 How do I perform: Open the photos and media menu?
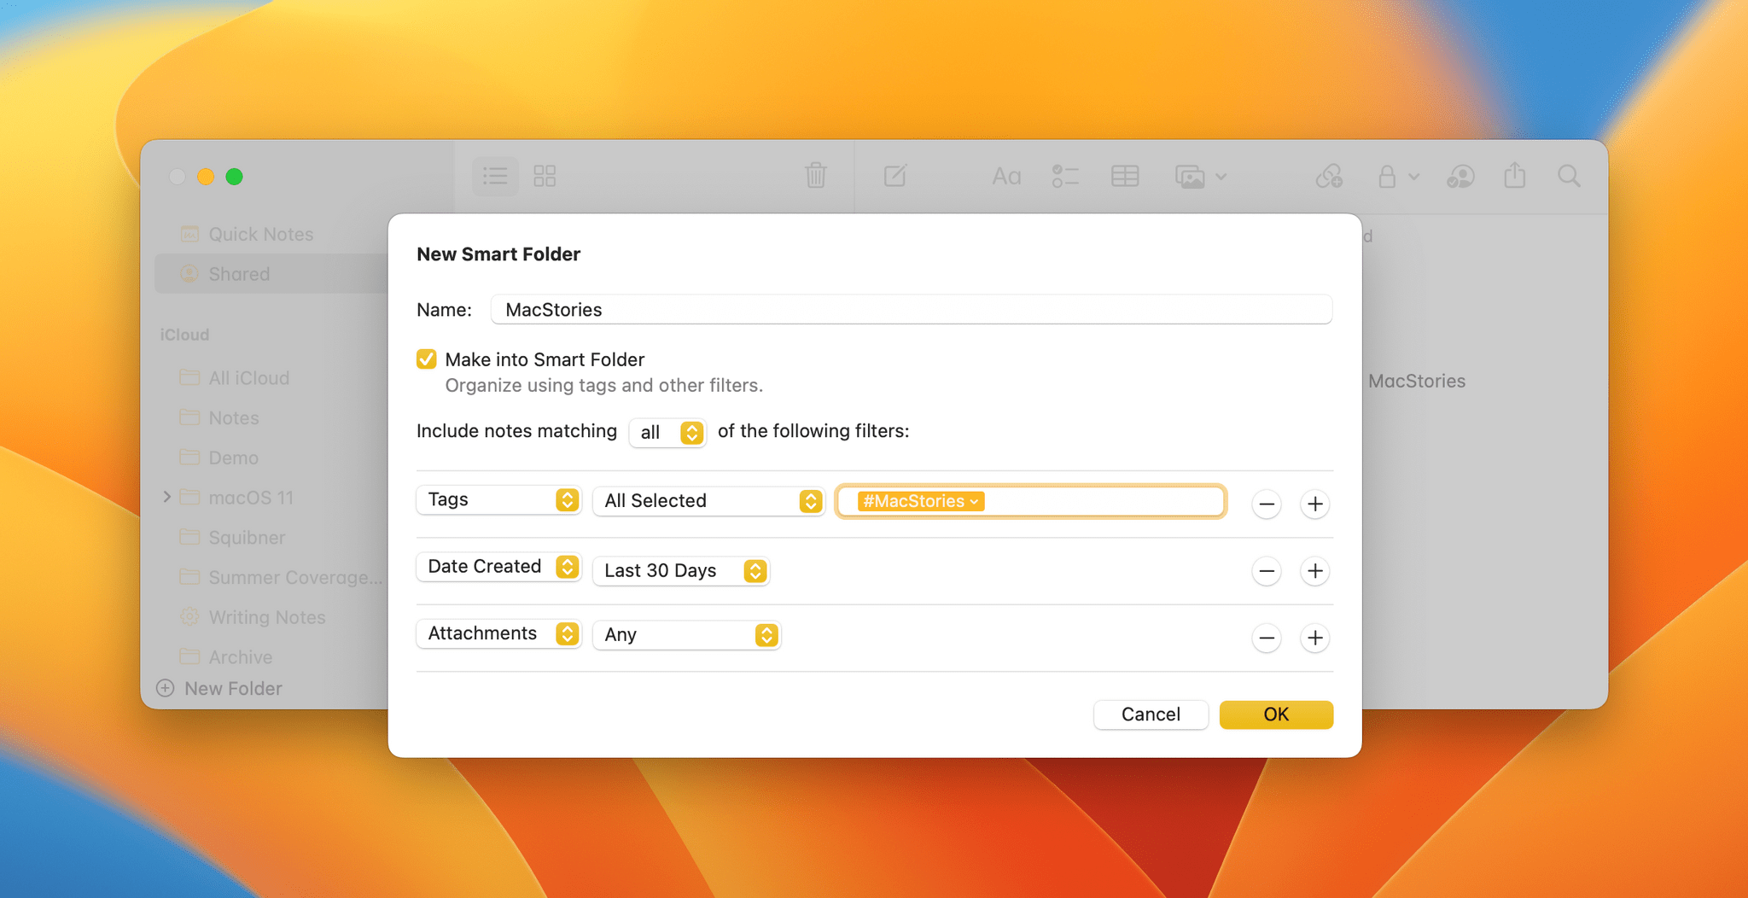[1200, 177]
